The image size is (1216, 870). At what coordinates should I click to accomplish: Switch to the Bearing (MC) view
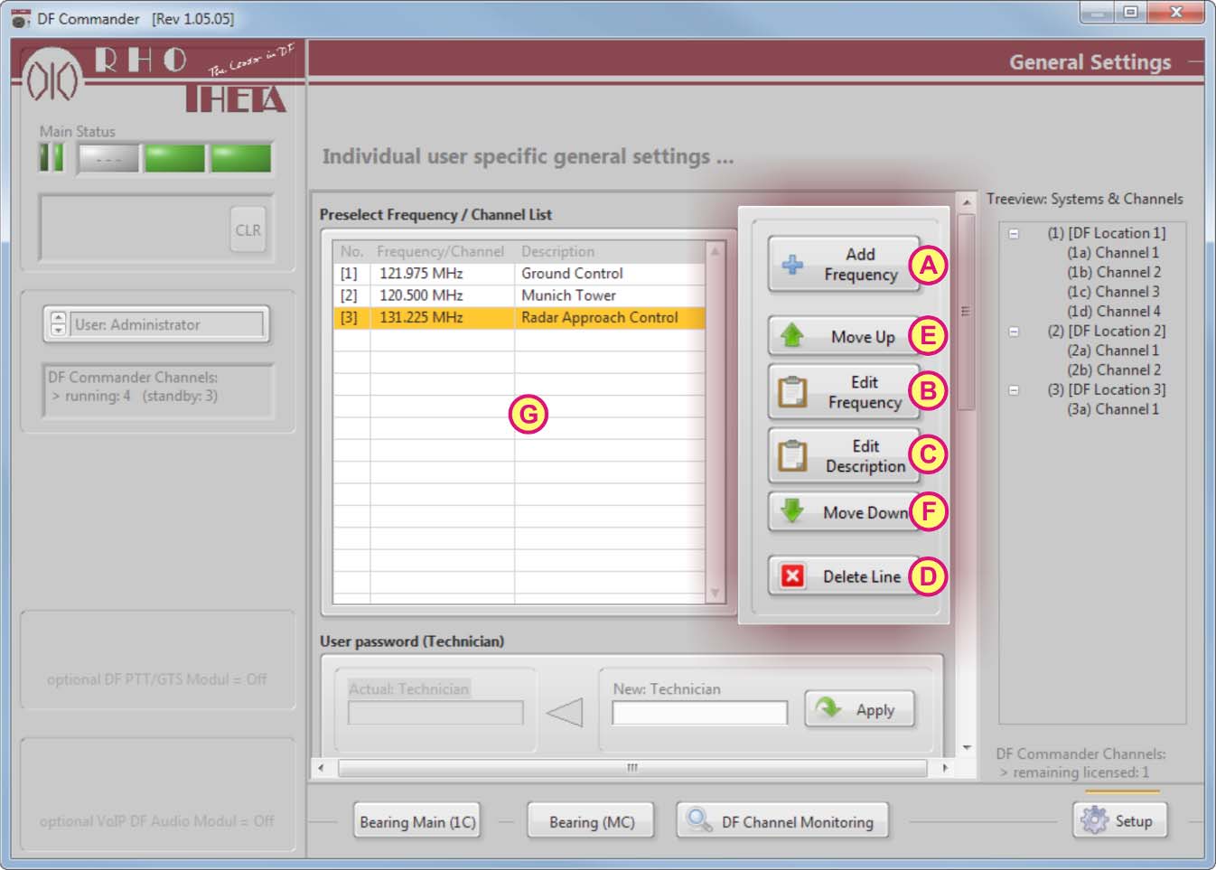point(592,821)
